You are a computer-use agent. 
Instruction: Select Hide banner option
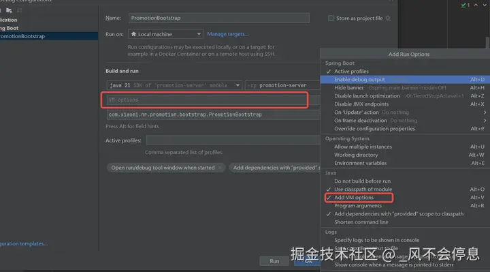click(405, 88)
